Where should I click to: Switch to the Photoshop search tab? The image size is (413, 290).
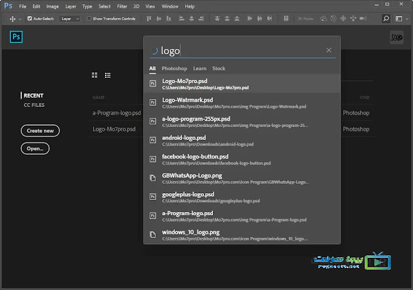174,68
